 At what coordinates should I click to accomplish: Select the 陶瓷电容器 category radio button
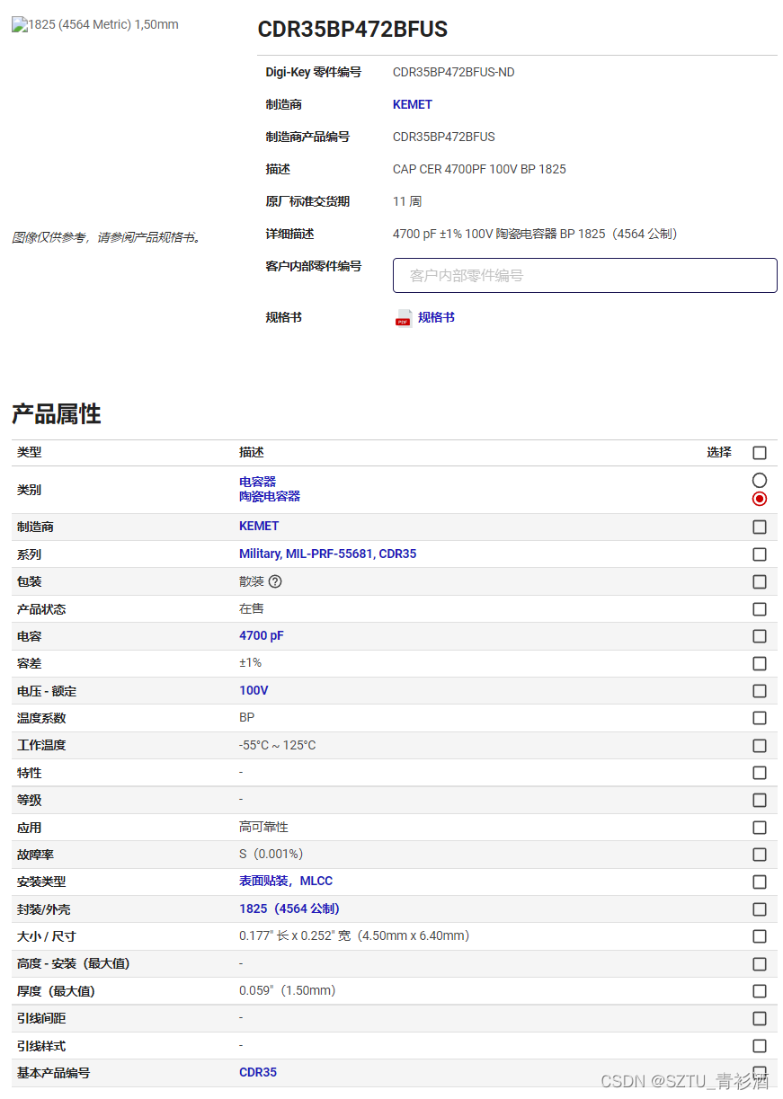coord(760,499)
